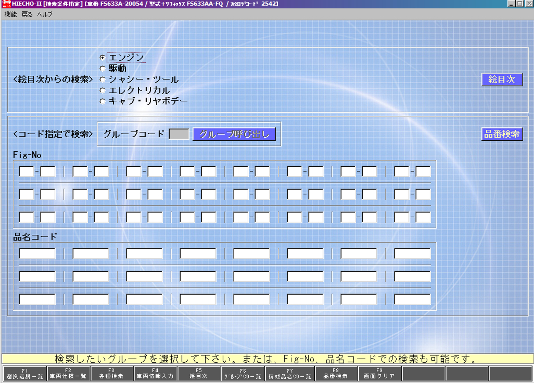534x383 pixels.
Task: Open the 機能 menu
Action: pos(11,14)
